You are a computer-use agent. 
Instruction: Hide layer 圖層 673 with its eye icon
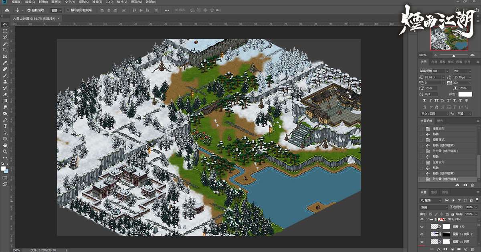(x=422, y=227)
